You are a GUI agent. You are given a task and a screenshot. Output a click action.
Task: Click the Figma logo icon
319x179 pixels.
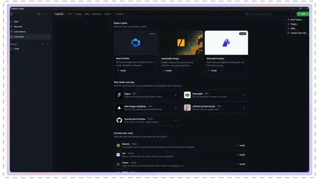point(119,95)
